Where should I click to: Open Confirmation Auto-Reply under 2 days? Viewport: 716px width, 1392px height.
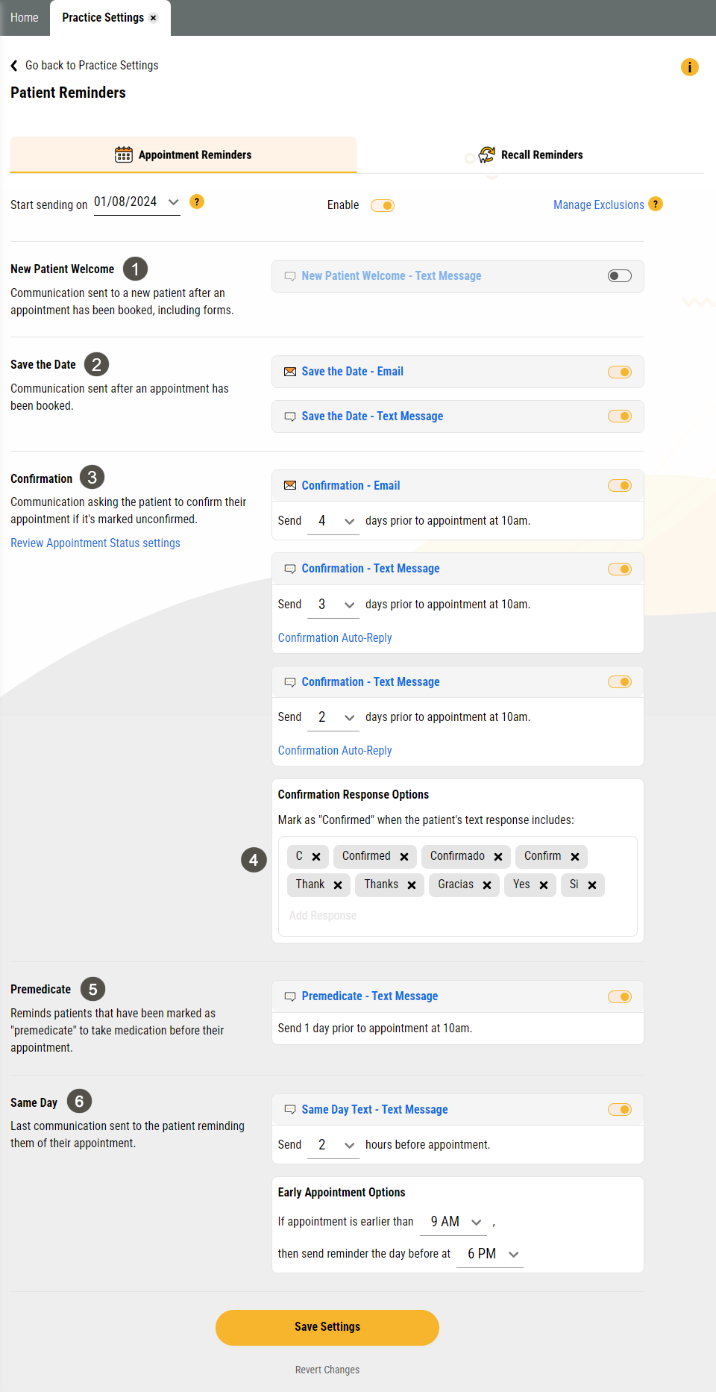click(335, 751)
